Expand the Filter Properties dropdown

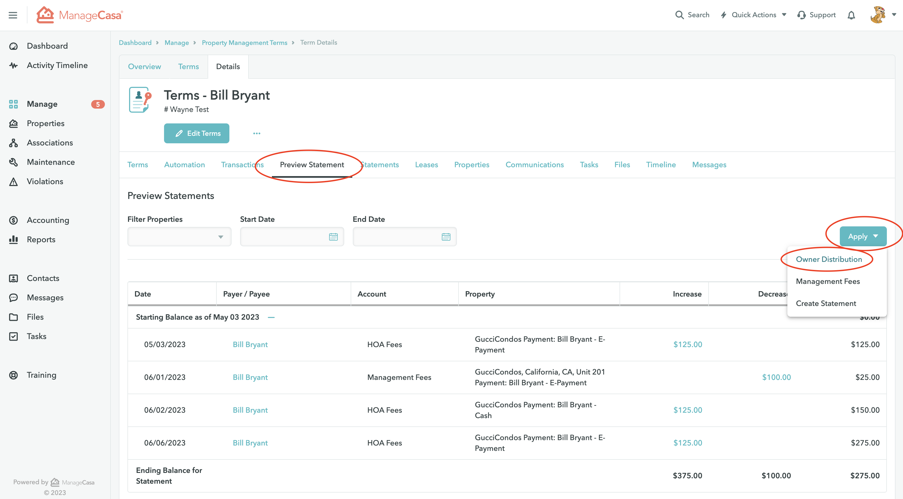tap(179, 237)
